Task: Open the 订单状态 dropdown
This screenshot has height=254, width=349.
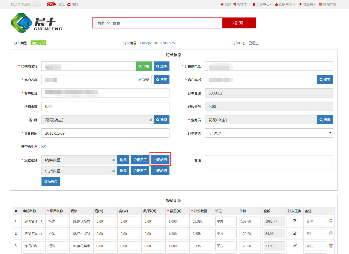Action: click(269, 133)
